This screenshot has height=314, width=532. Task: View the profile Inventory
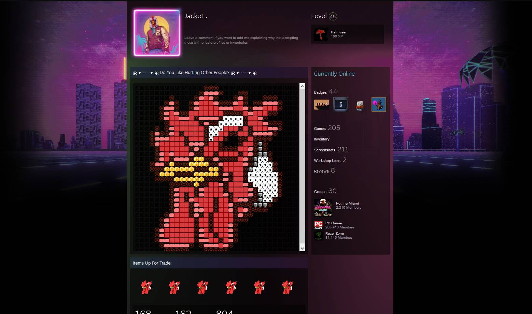321,139
